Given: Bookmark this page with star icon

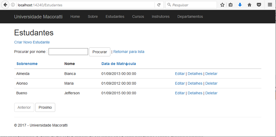Looking at the screenshot, I should [222, 5].
